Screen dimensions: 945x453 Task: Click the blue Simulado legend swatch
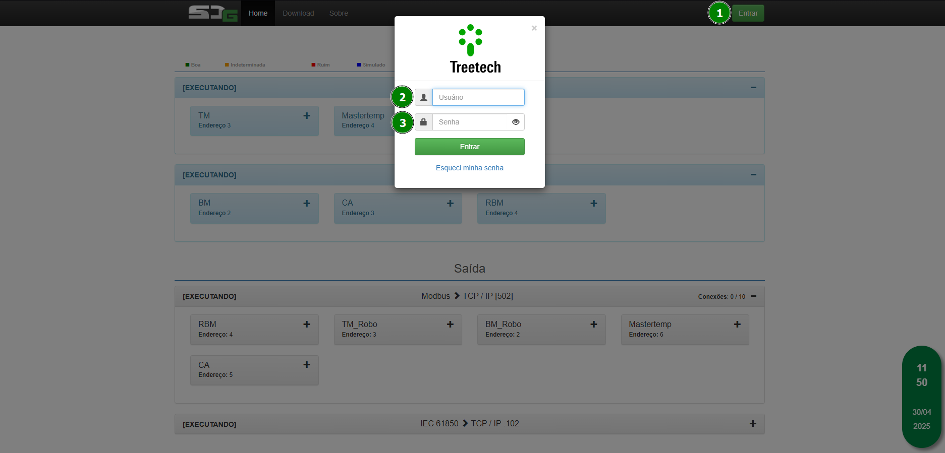point(359,65)
